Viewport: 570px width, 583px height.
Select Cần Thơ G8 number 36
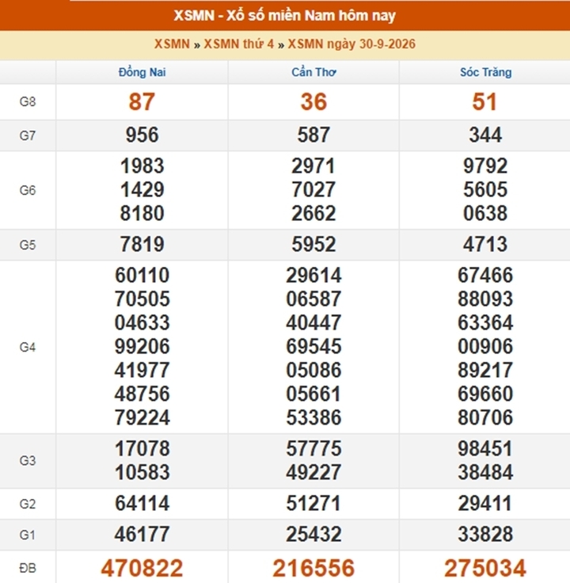[x=313, y=101]
